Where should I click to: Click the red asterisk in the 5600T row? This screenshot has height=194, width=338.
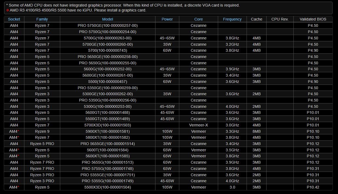tap(18, 150)
